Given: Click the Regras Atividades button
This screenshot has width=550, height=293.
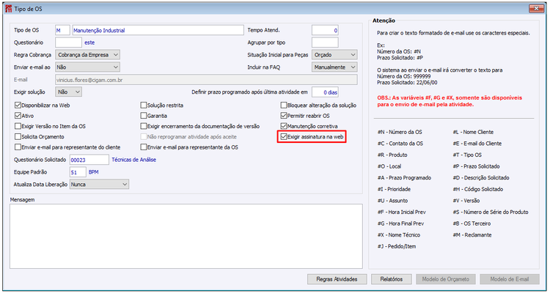Looking at the screenshot, I should 337,279.
